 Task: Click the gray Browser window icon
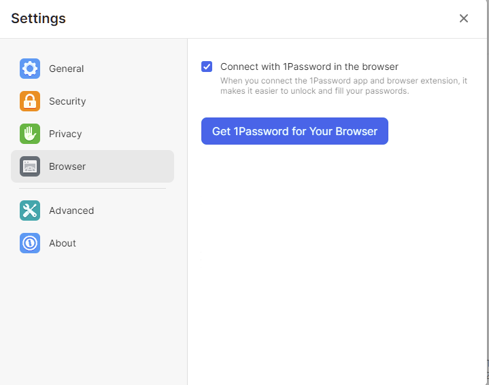click(x=30, y=166)
